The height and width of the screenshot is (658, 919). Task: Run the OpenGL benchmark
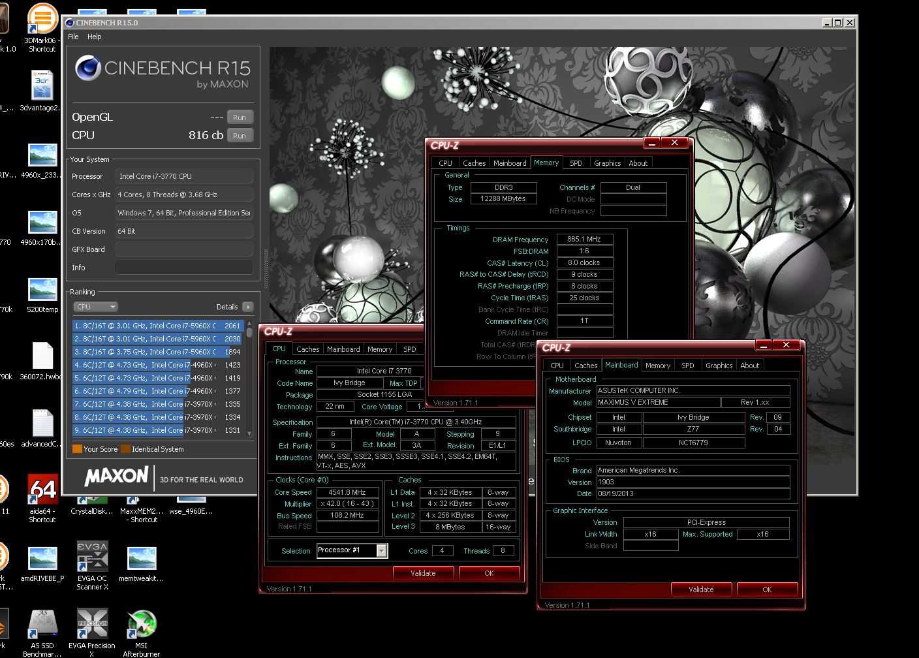coord(240,117)
